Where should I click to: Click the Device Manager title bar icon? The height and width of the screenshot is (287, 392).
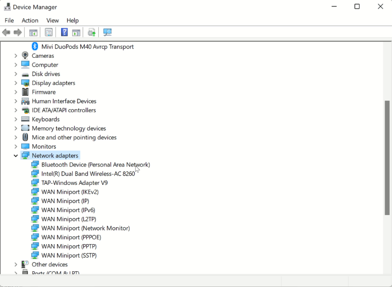(7, 7)
